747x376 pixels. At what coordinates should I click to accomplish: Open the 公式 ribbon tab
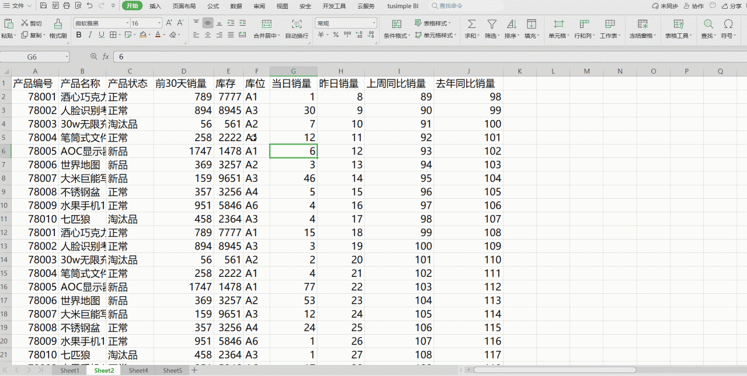213,6
